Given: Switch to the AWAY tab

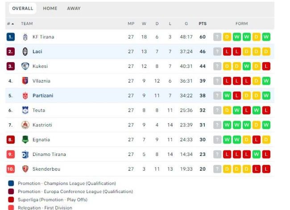Looking at the screenshot, I should tap(74, 8).
